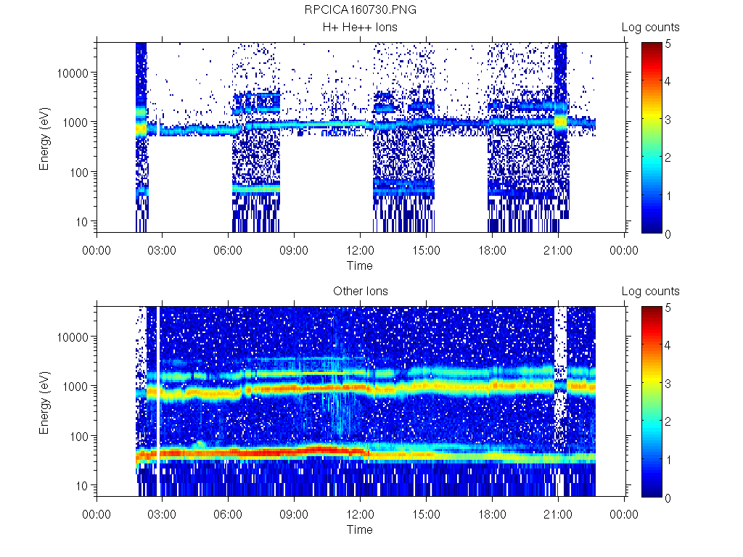Select the 1000 energy tick of Other Ions plot
The image size is (743, 557).
(x=75, y=387)
